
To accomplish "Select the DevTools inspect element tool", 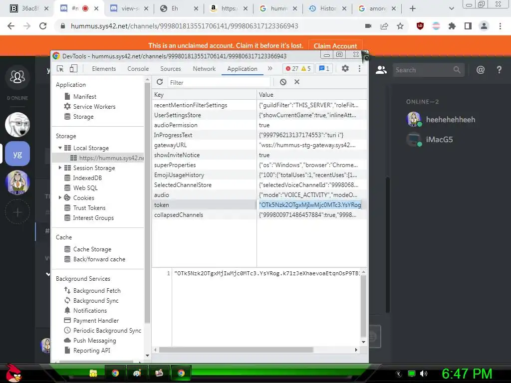I will [60, 68].
